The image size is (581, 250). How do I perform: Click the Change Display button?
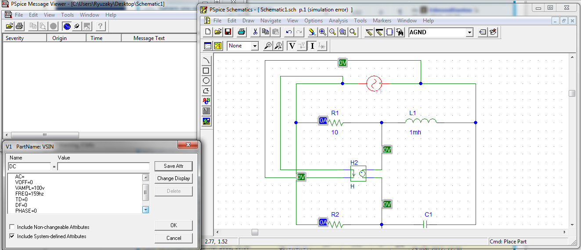click(173, 178)
